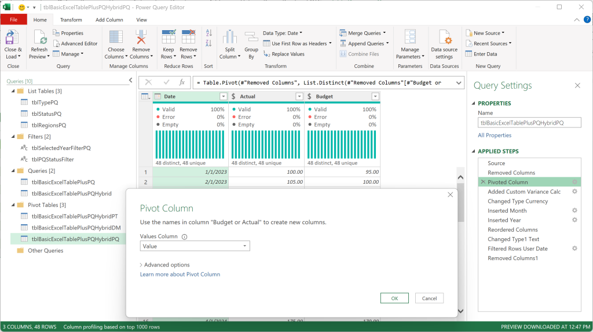Click gear icon for Filtered Rows User Date
This screenshot has width=593, height=332.
coord(574,249)
